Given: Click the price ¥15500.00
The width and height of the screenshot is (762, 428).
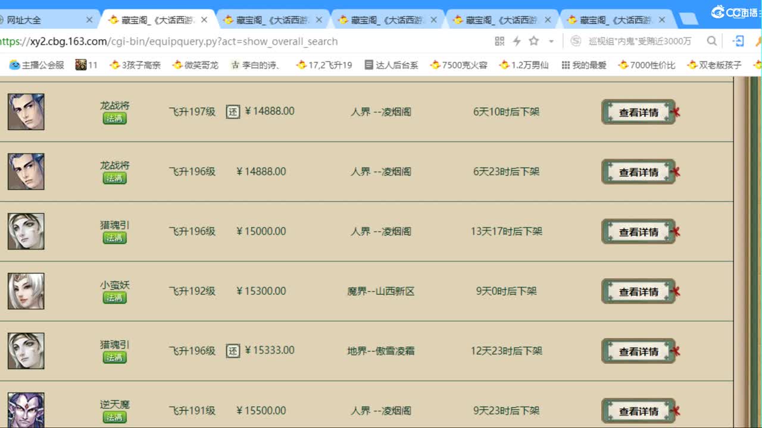Looking at the screenshot, I should [261, 411].
